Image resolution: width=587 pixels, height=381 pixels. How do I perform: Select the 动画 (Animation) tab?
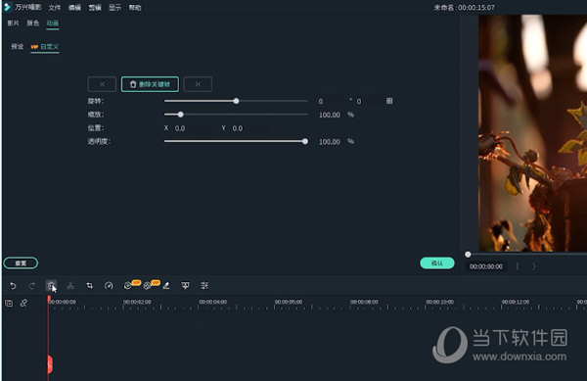[53, 24]
